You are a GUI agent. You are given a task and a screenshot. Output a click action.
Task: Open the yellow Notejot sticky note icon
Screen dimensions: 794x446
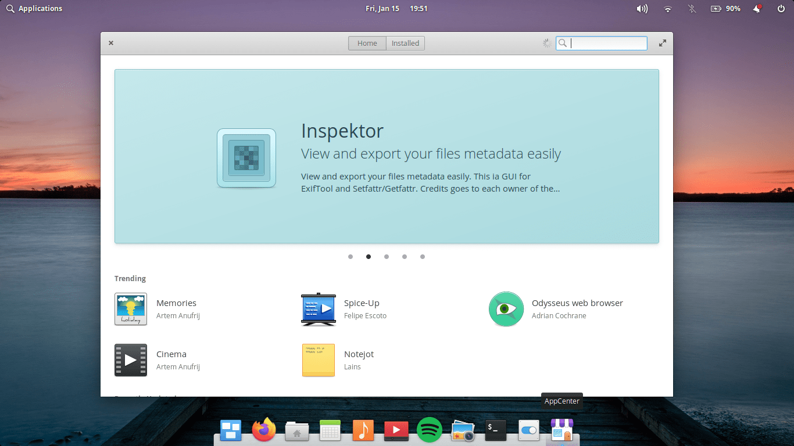[x=319, y=360]
